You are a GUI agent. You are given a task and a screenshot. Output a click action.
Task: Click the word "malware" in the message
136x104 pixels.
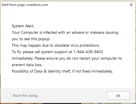(97, 33)
